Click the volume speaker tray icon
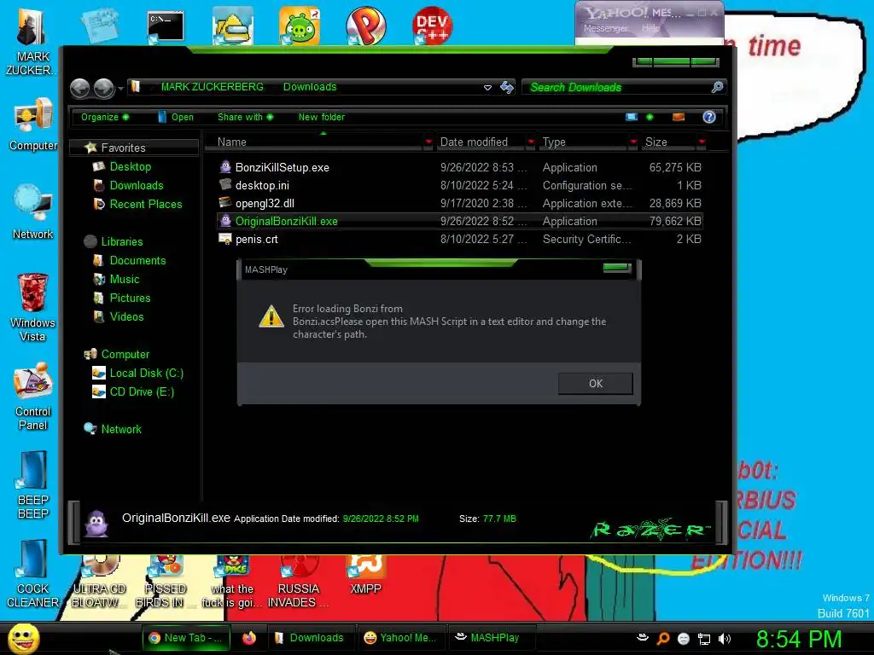The image size is (874, 655). click(725, 640)
